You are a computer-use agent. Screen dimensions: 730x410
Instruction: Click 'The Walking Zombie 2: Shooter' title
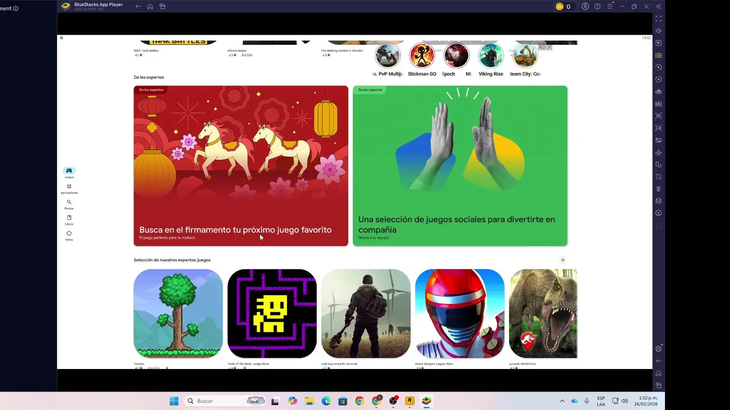point(342,51)
